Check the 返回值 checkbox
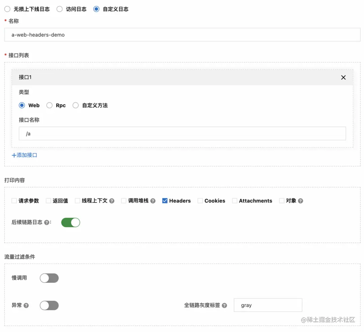The width and height of the screenshot is (364, 332). (x=48, y=201)
